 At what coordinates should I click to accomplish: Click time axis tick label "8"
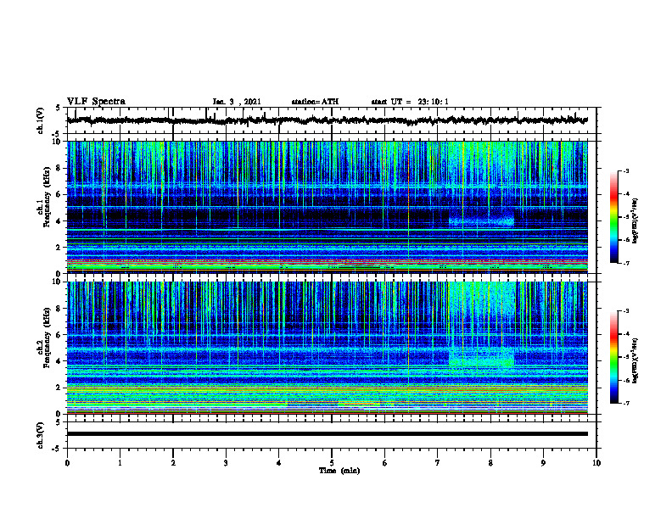point(490,463)
